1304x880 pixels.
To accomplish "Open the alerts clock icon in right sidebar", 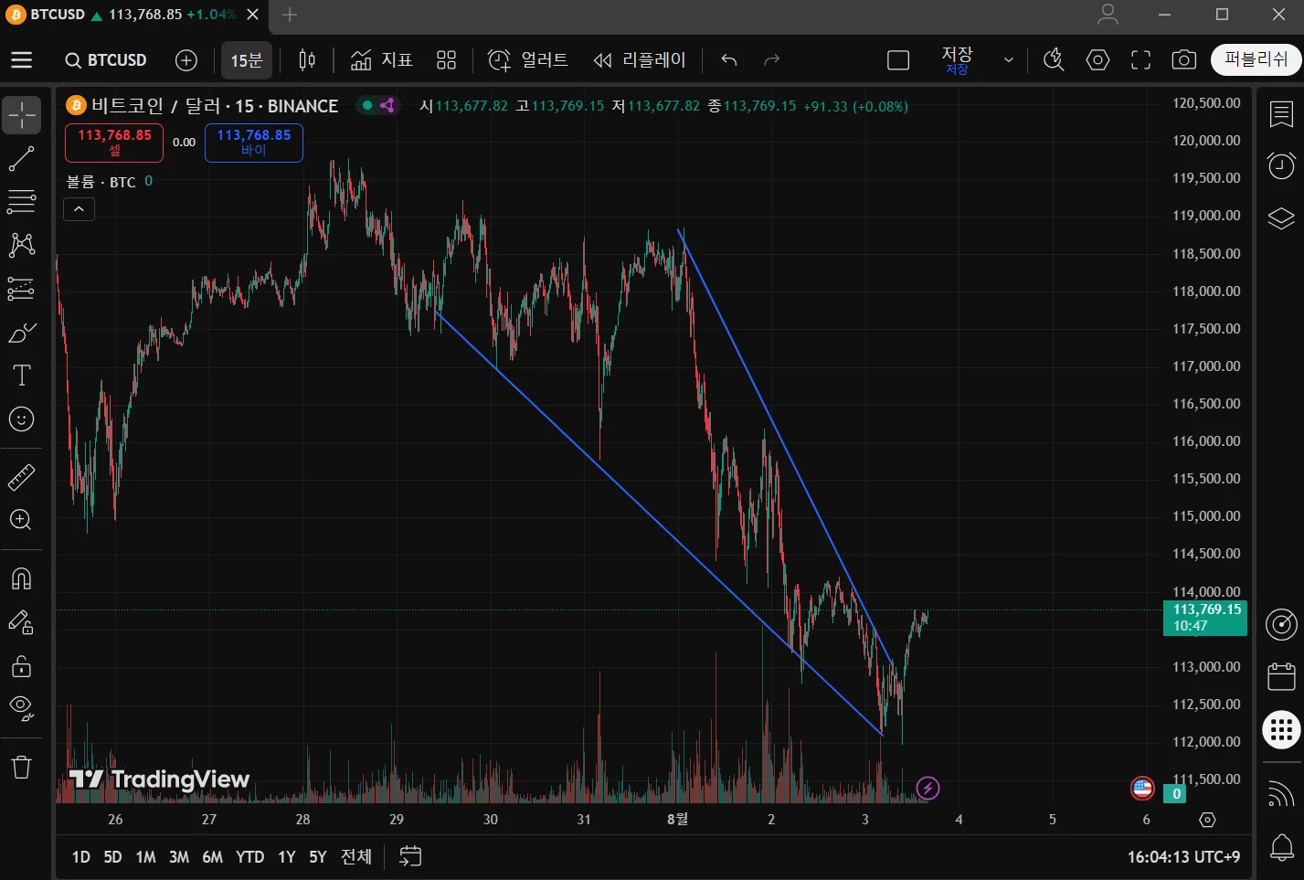I will tap(1281, 165).
